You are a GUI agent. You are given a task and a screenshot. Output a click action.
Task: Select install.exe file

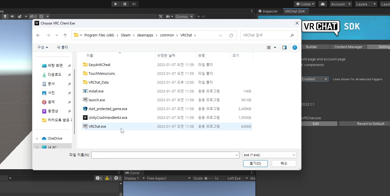(167, 91)
